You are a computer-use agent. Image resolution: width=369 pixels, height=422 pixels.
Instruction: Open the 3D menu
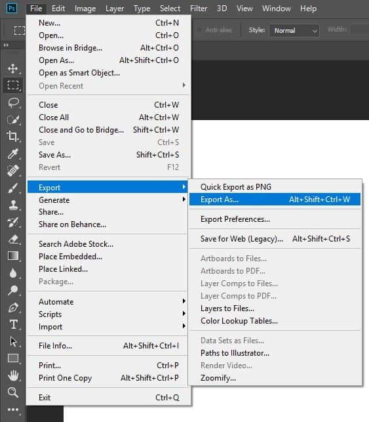coord(222,9)
